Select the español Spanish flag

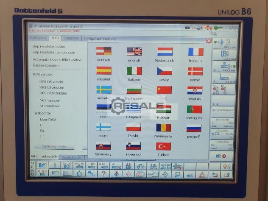[103, 70]
